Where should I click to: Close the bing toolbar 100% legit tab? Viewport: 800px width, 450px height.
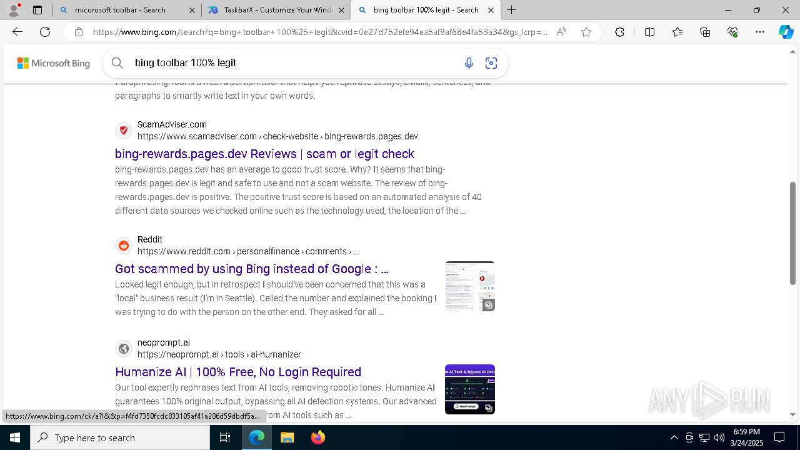tap(491, 10)
